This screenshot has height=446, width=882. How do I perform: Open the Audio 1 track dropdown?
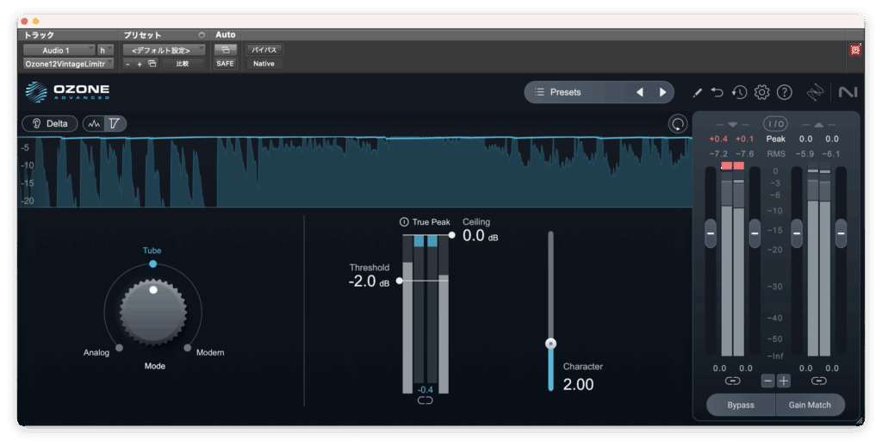(58, 50)
